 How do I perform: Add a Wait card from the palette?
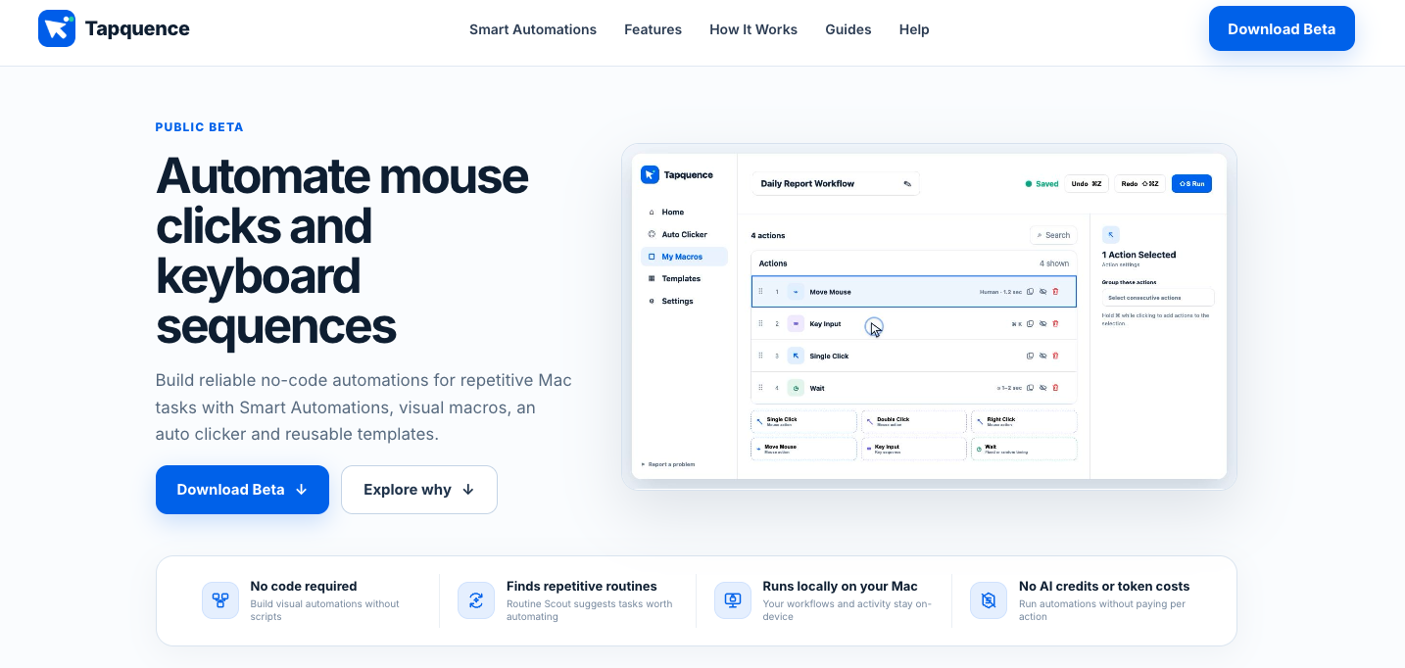click(1024, 449)
